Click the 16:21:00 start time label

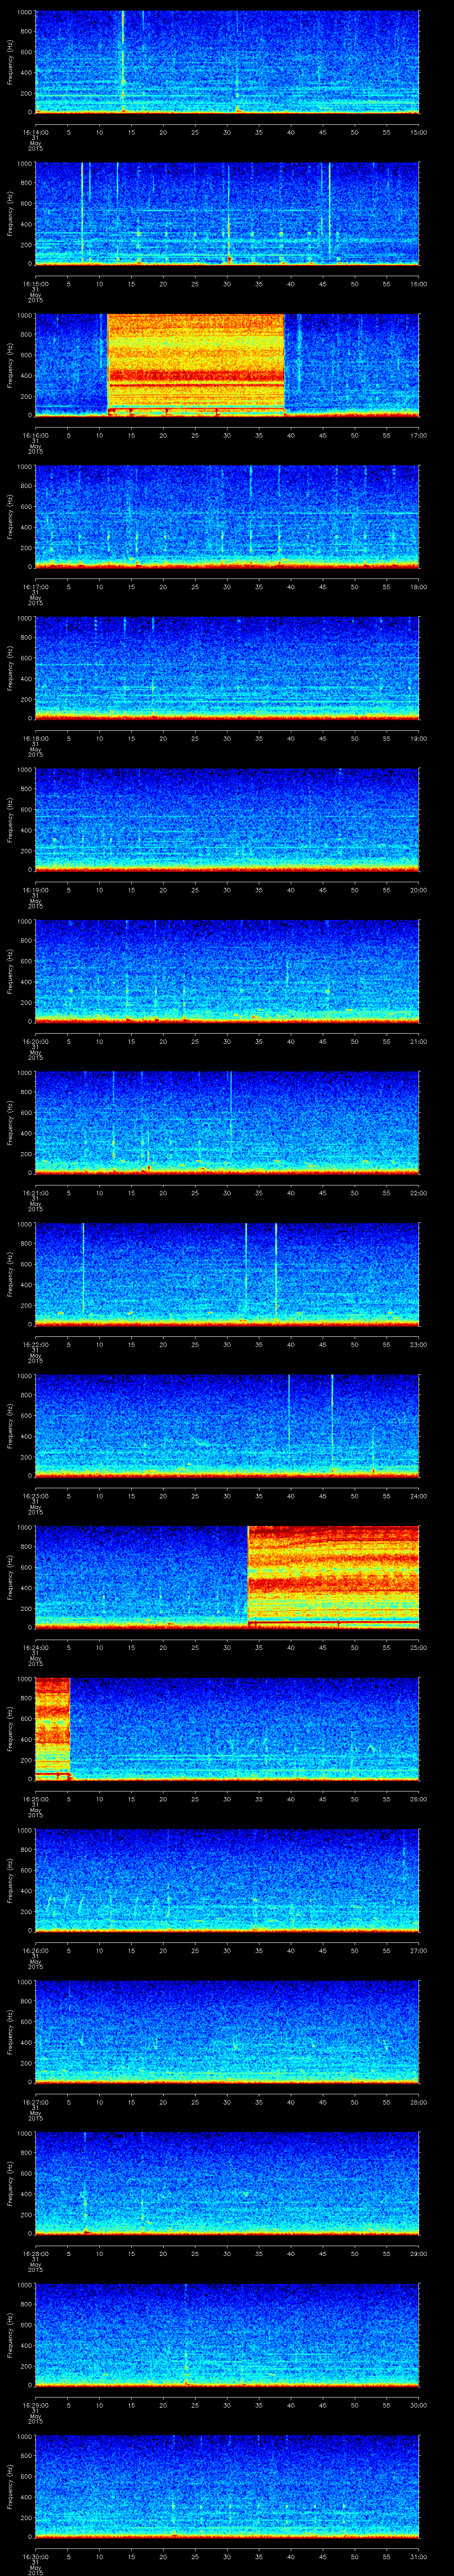pyautogui.click(x=35, y=1192)
